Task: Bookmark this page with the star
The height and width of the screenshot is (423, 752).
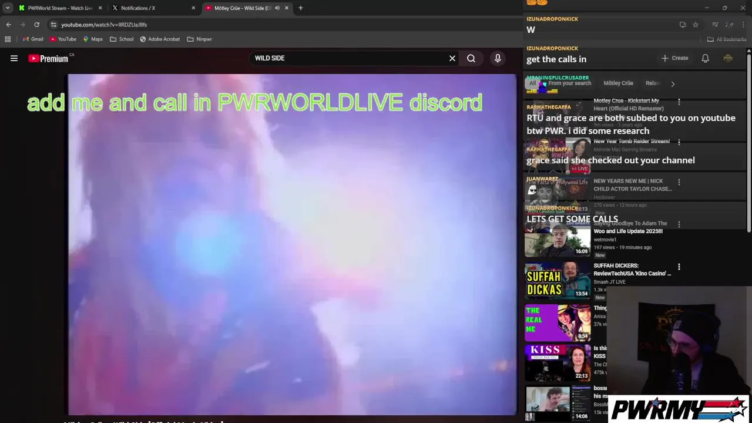Action: [696, 25]
